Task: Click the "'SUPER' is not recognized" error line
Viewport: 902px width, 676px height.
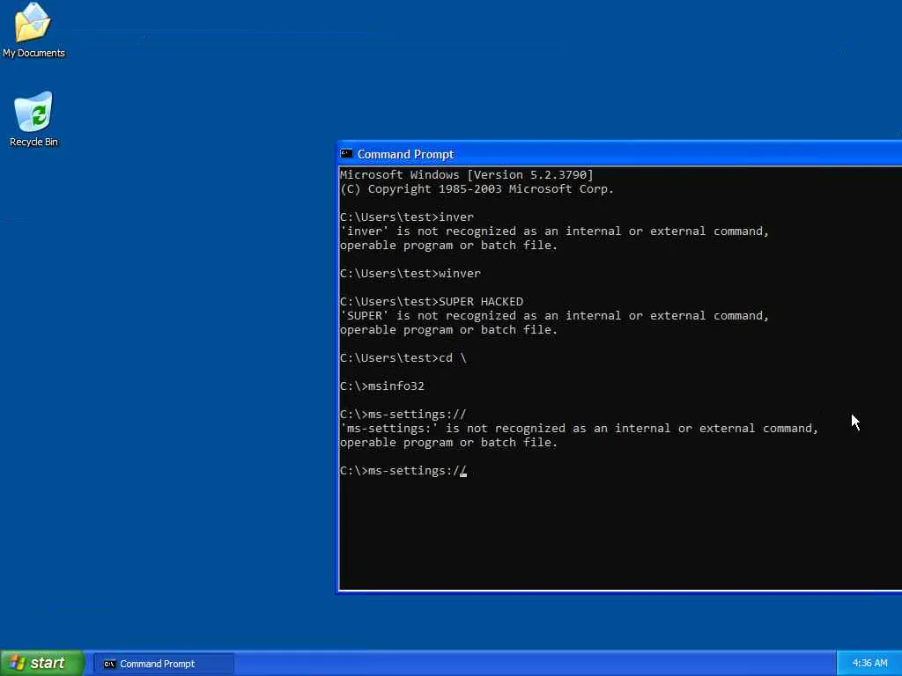Action: click(x=554, y=316)
